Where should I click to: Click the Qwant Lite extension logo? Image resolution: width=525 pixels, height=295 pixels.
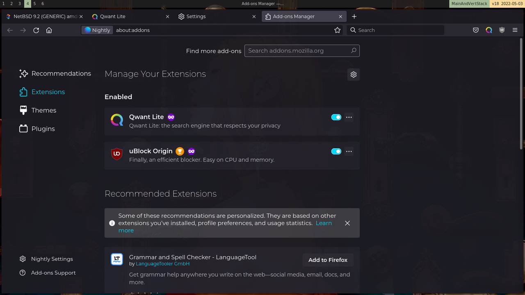pyautogui.click(x=117, y=120)
